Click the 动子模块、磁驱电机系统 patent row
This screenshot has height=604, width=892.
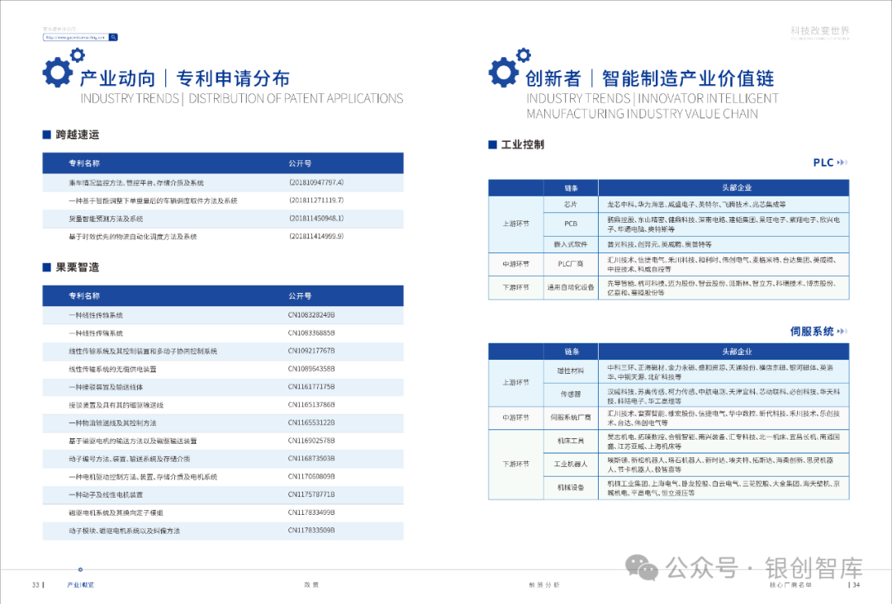pyautogui.click(x=223, y=531)
